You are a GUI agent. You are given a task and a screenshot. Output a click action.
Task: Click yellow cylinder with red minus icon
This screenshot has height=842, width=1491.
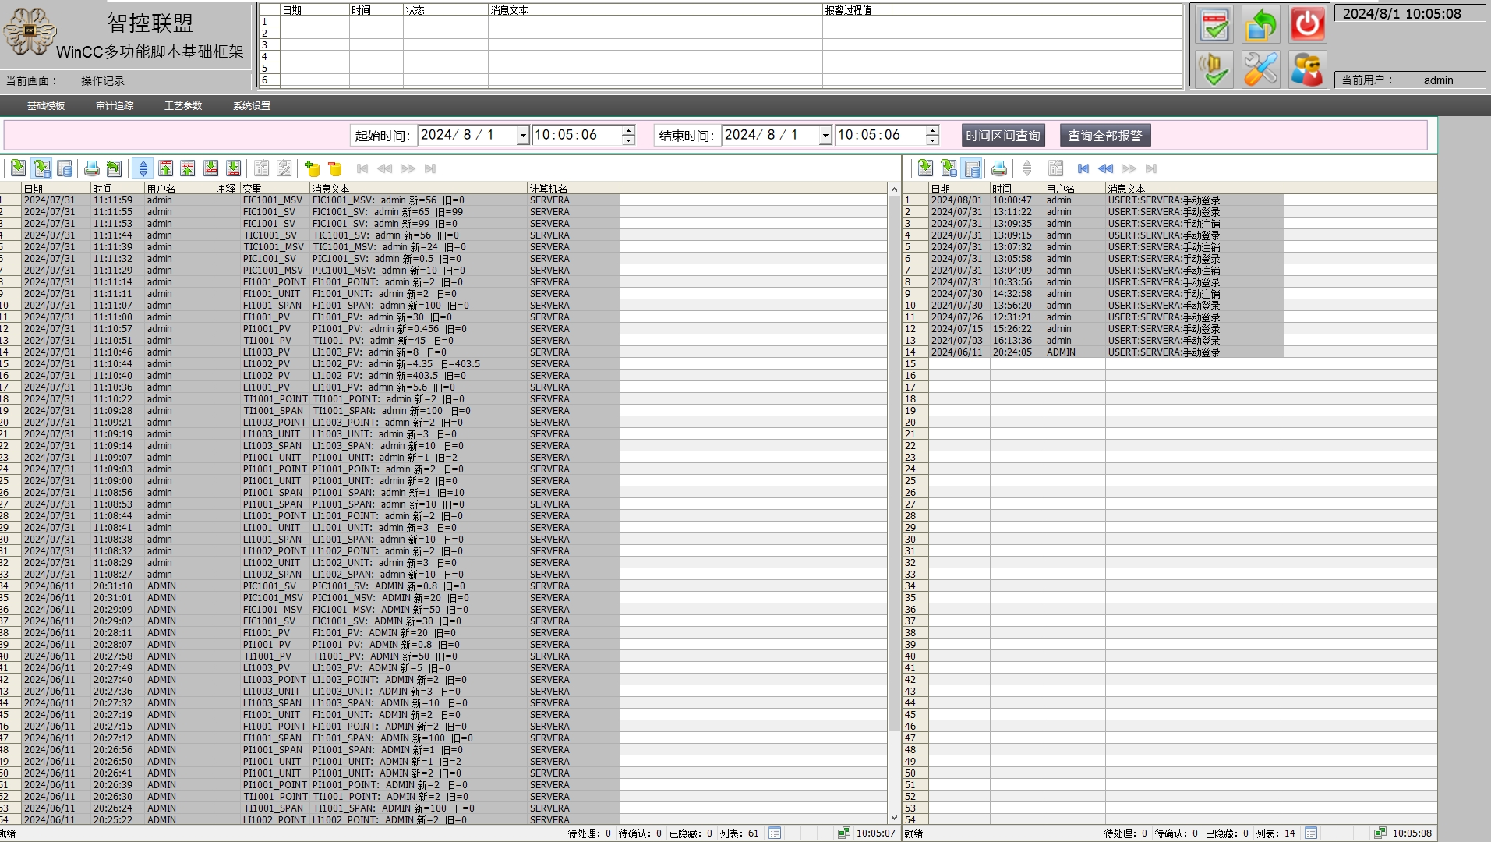click(x=335, y=168)
